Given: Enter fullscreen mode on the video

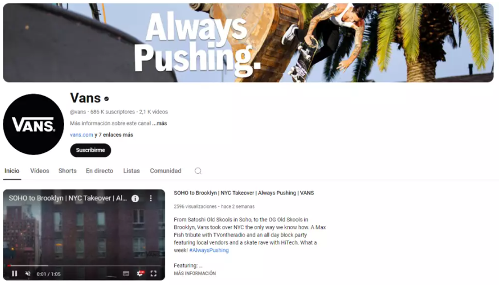Looking at the screenshot, I should pyautogui.click(x=154, y=274).
